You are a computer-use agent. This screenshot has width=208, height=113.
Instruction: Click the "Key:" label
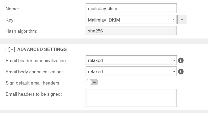click(10, 20)
